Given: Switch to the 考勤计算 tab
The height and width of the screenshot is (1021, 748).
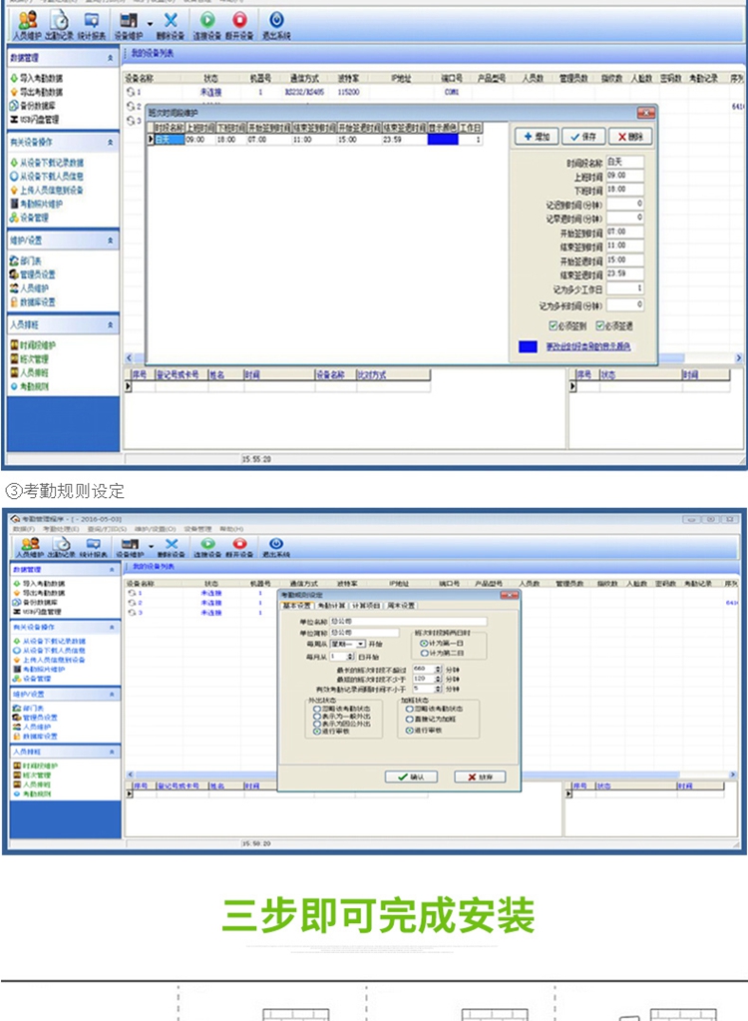Looking at the screenshot, I should tap(330, 605).
